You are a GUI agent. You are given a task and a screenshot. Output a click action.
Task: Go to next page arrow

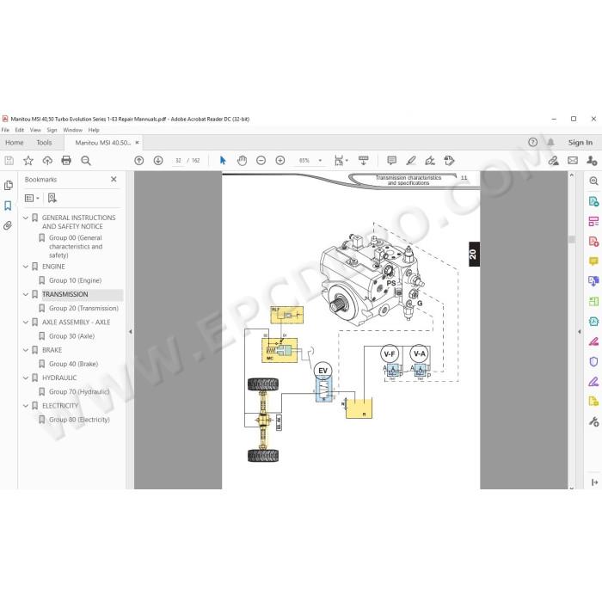pyautogui.click(x=158, y=161)
